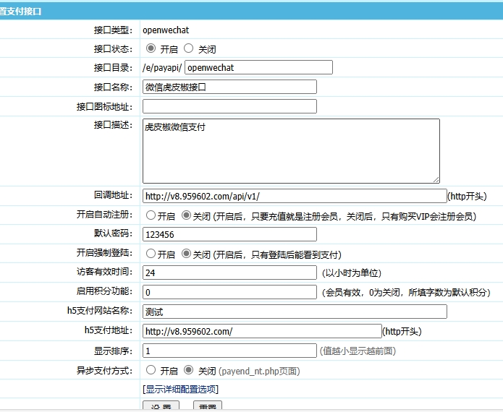Image resolution: width=503 pixels, height=412 pixels.
Task: Click the (以小时为单位) hint text
Action: point(352,273)
